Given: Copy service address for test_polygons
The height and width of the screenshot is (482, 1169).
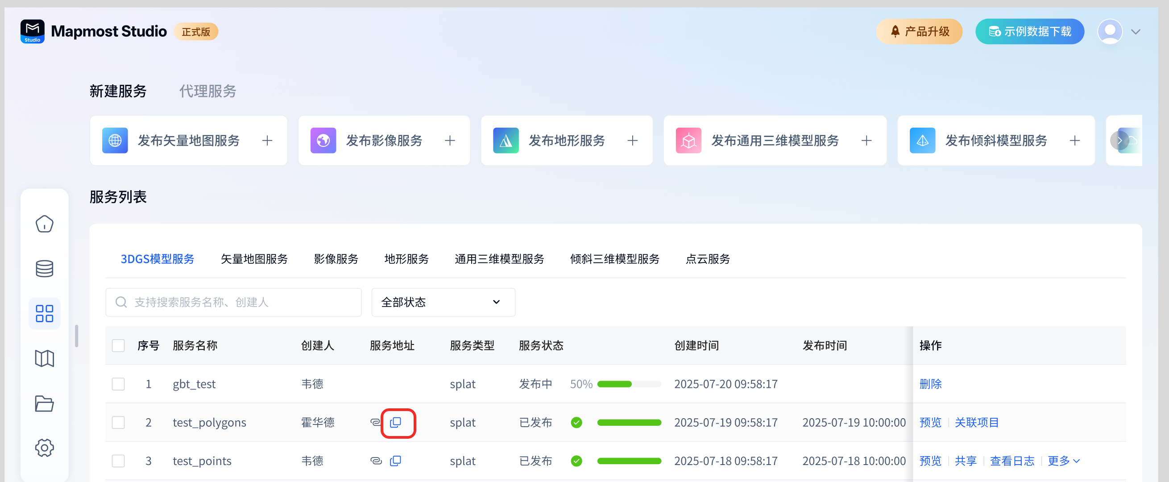Looking at the screenshot, I should (x=396, y=423).
